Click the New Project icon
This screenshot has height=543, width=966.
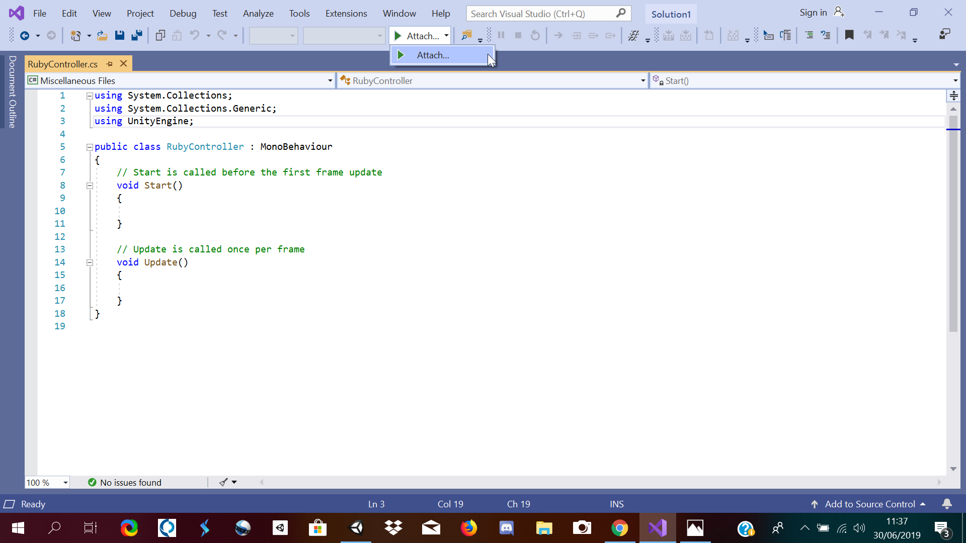coord(75,36)
